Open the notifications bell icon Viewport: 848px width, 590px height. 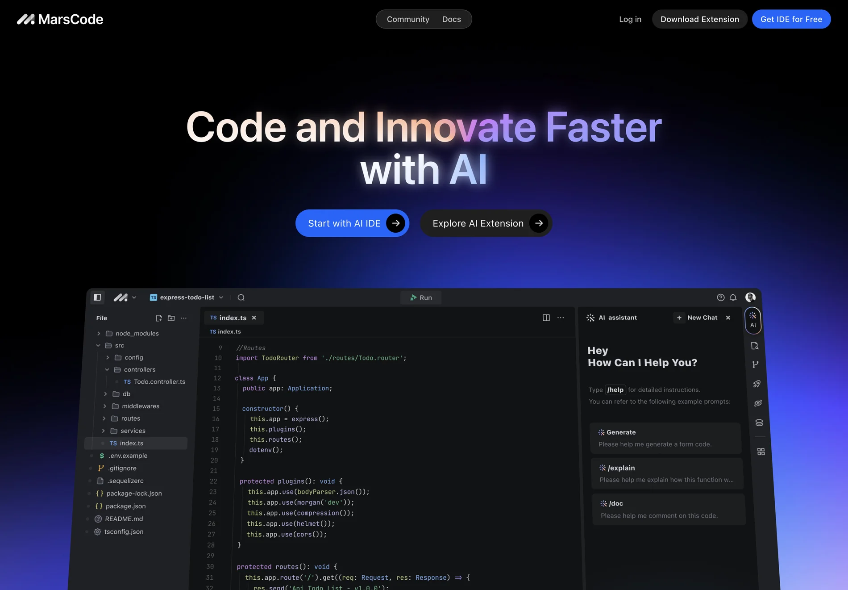(x=733, y=297)
